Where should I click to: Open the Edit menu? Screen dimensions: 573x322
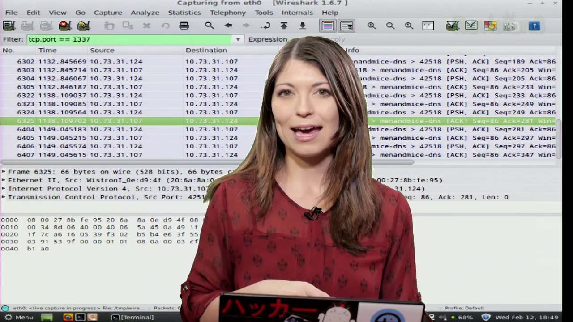point(33,13)
